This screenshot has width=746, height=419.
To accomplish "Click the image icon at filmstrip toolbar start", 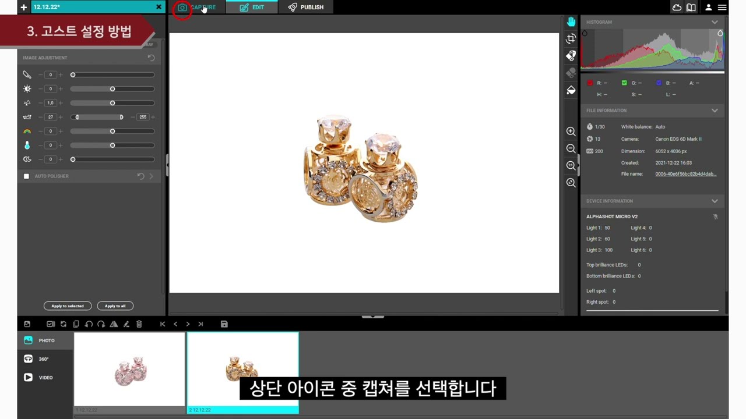I will tap(27, 324).
